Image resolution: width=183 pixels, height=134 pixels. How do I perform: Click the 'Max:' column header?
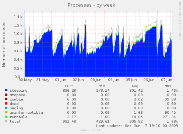169,86
